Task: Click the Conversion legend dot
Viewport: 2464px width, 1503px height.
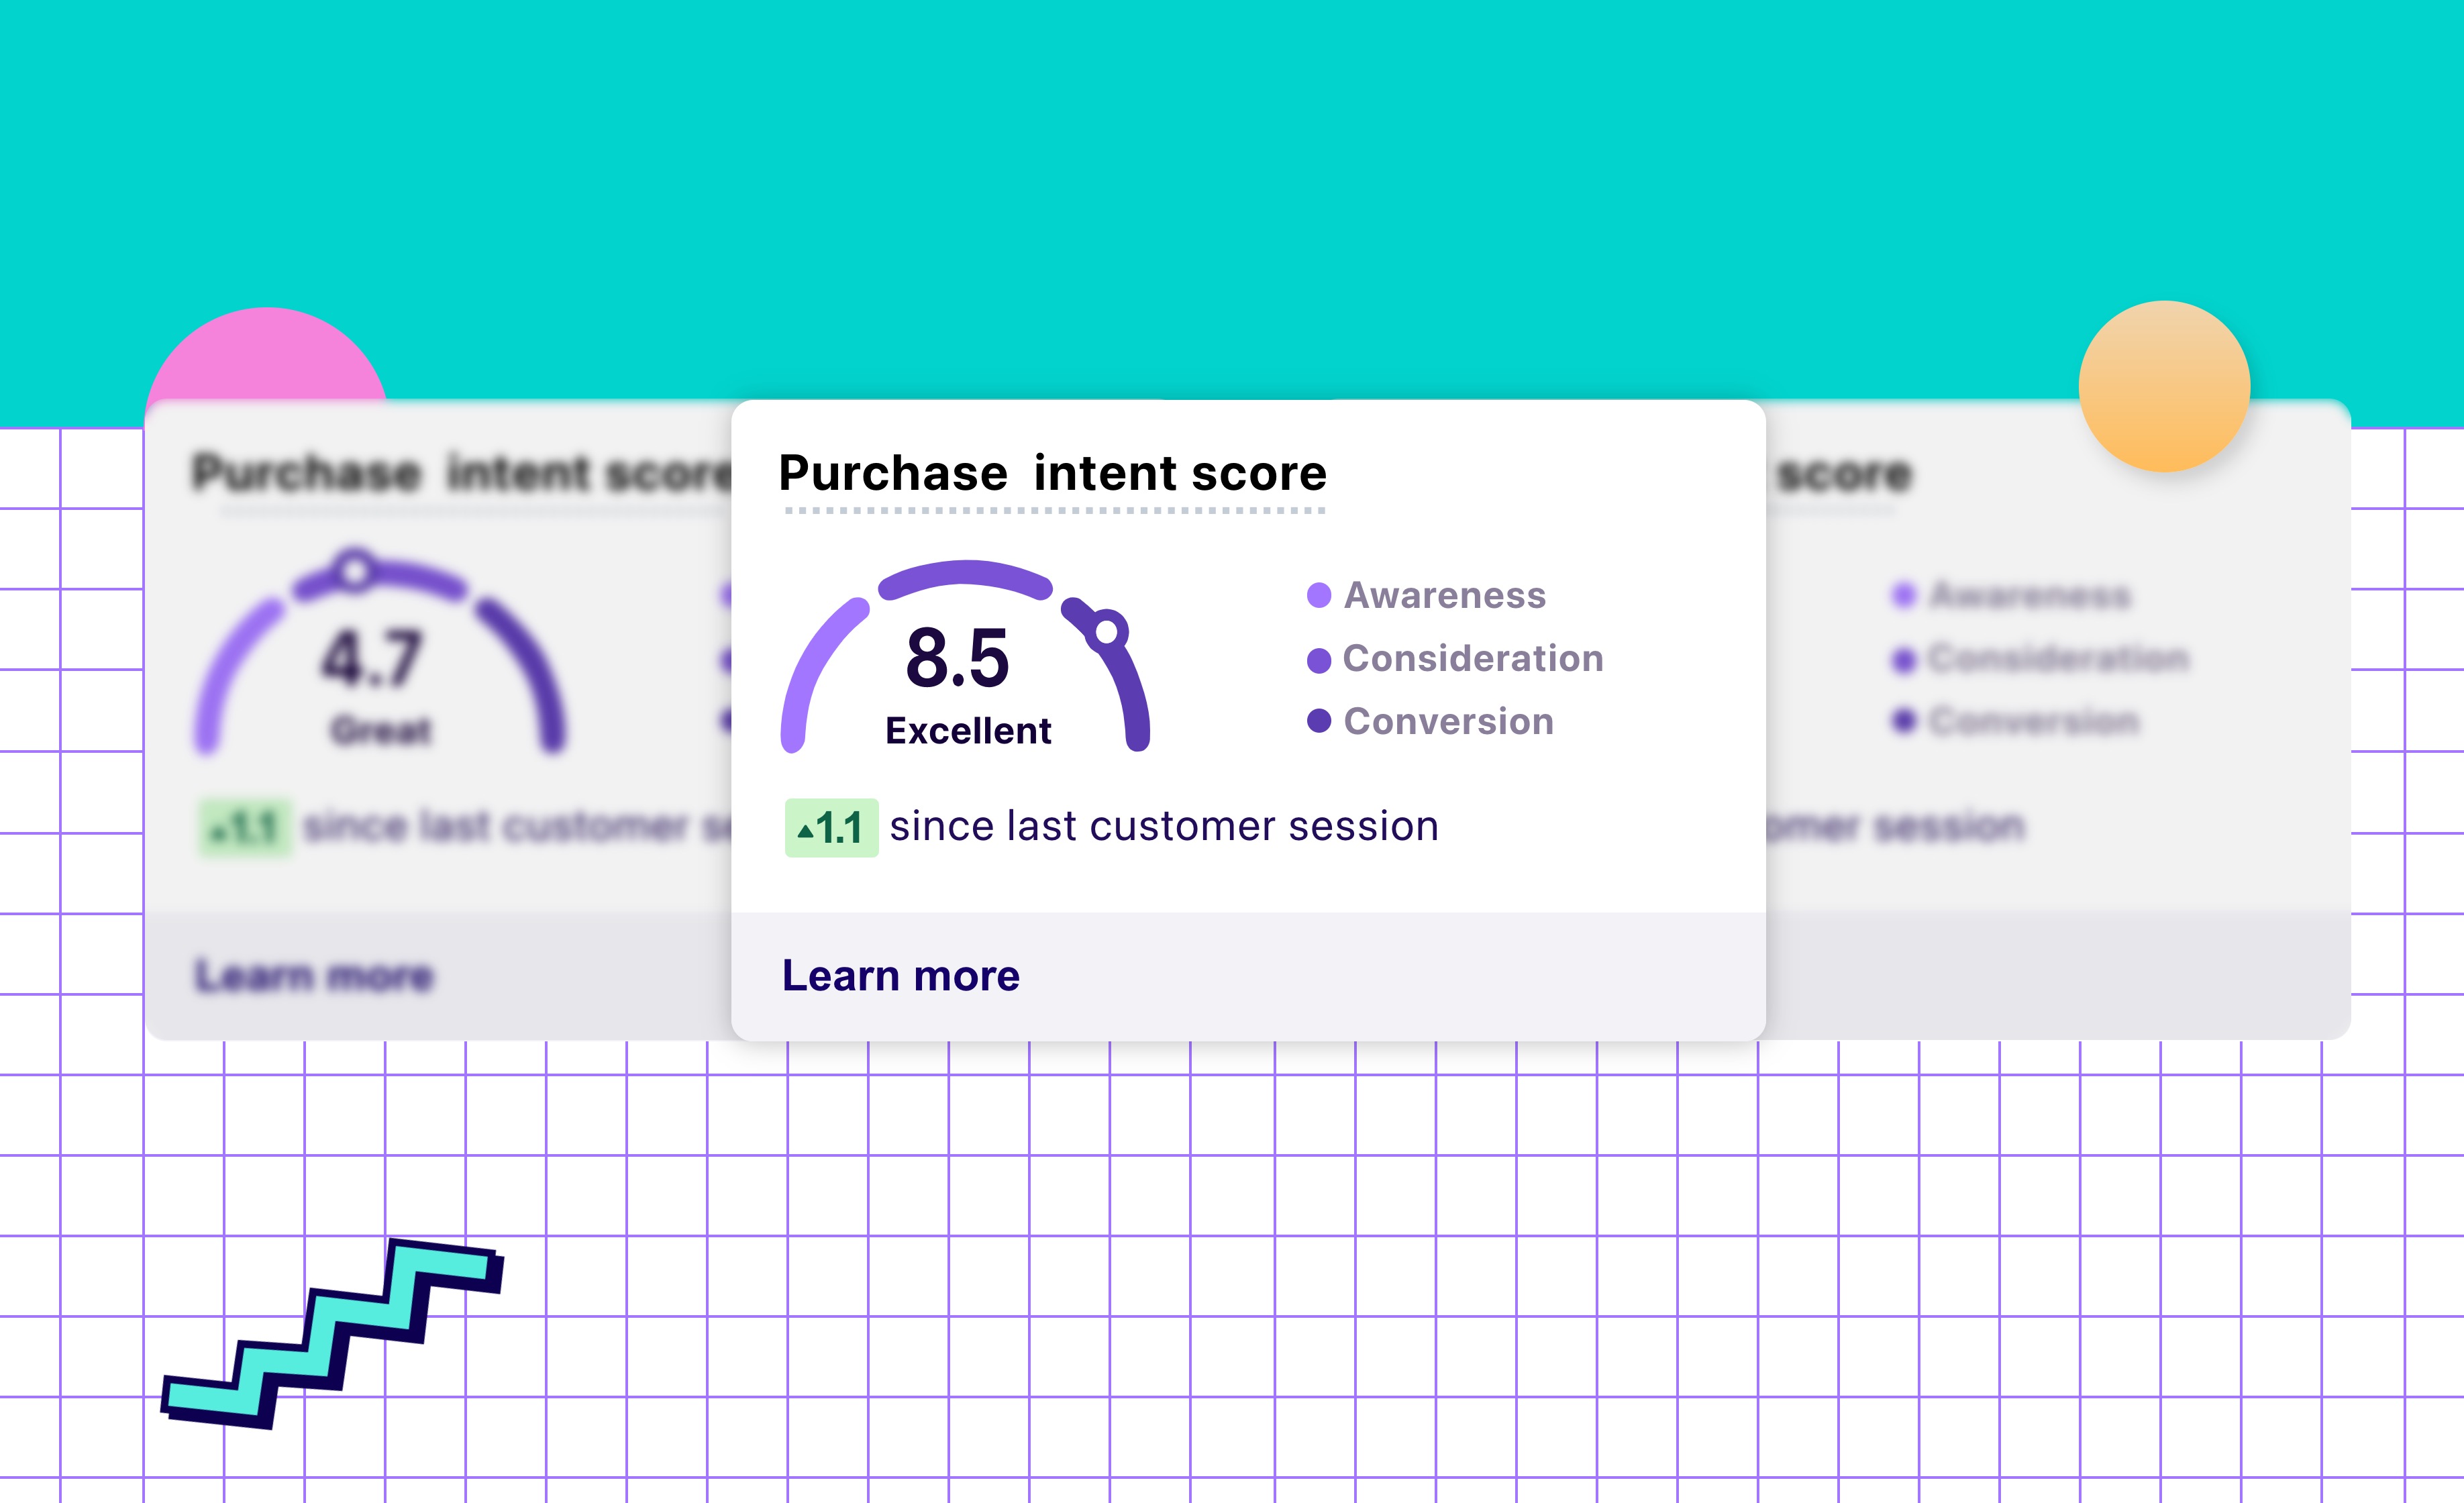Action: tap(1319, 721)
